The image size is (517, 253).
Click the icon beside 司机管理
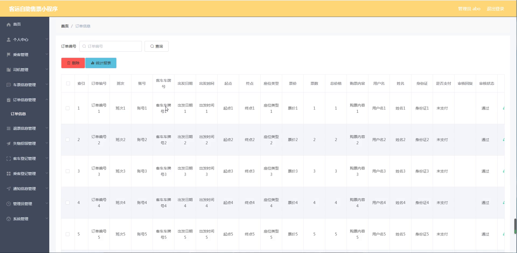(x=9, y=70)
